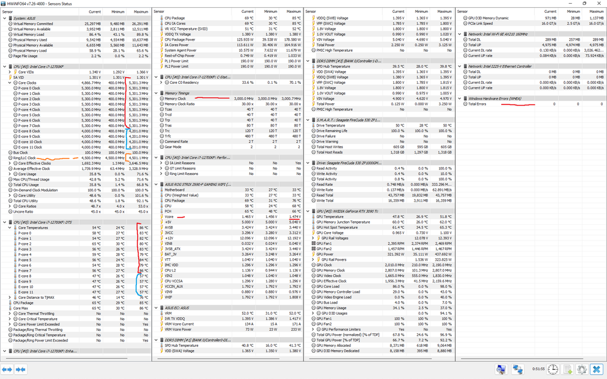Viewport: 607px width, 379px height.
Task: Select the CPU Package Power row
Action: point(229,39)
